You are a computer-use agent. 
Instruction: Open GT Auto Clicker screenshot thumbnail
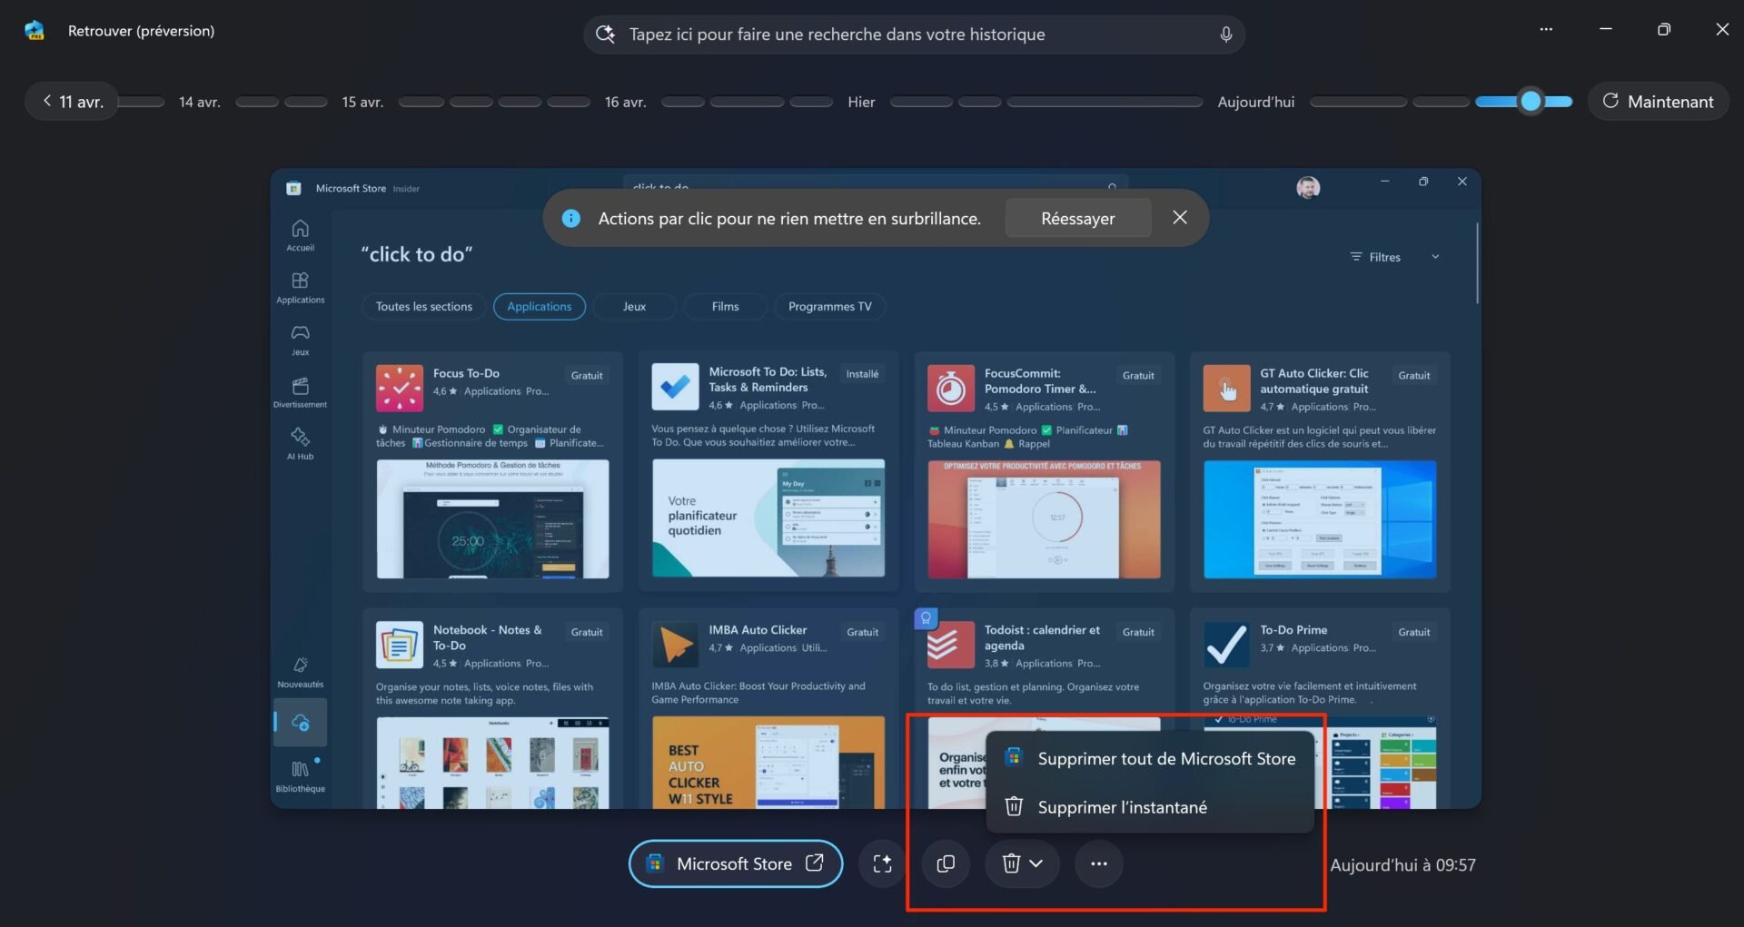click(1320, 519)
